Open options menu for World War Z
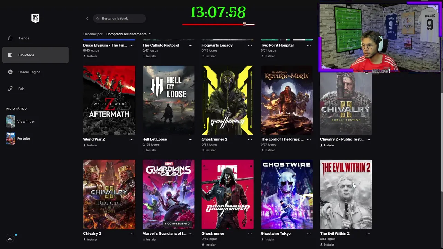This screenshot has height=249, width=443. (x=132, y=139)
